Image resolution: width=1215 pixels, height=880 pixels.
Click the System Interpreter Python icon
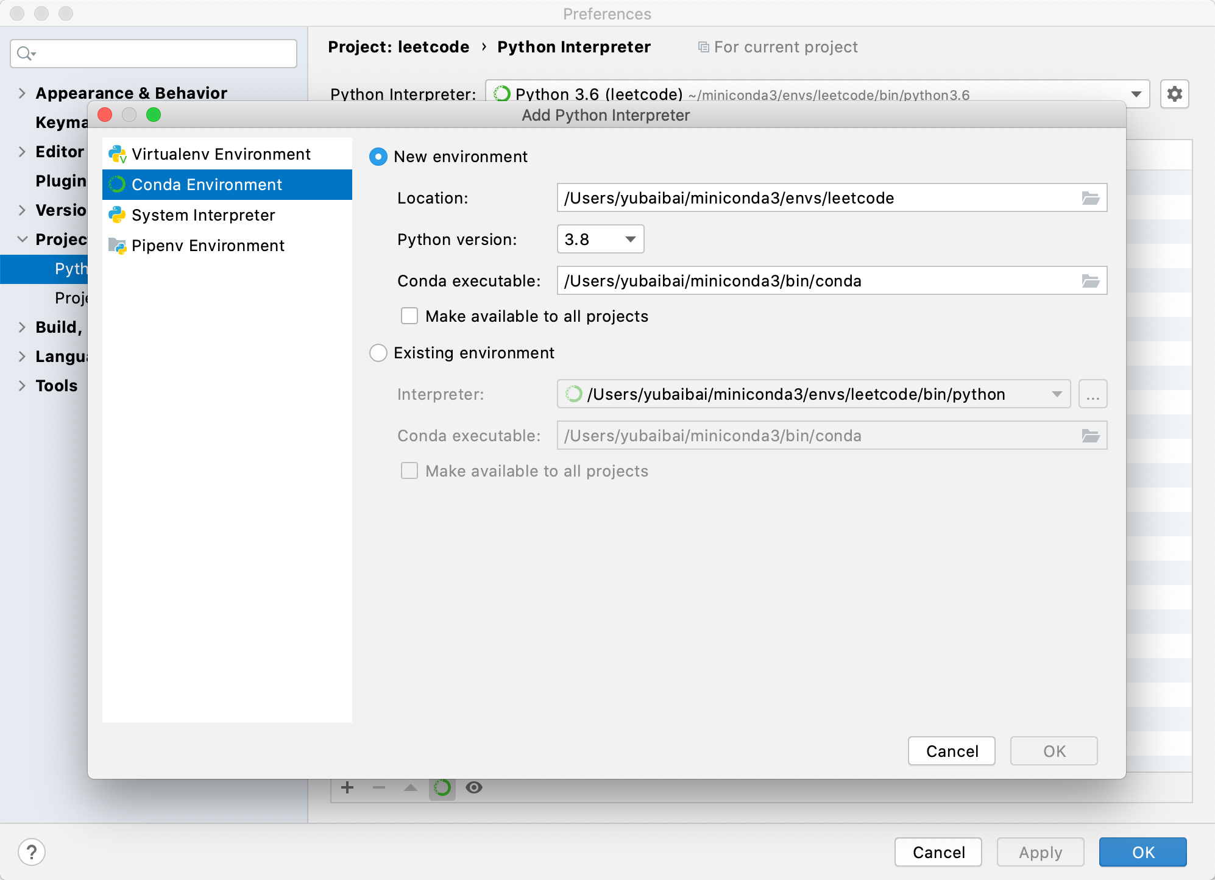click(x=117, y=215)
